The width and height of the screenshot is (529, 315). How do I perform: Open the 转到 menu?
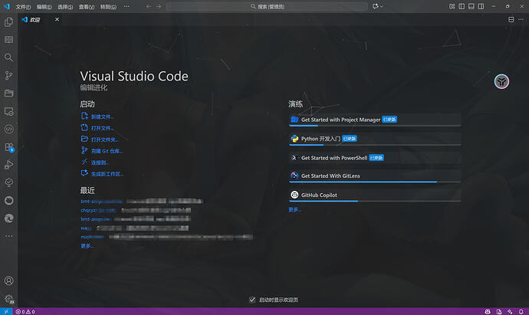(108, 7)
